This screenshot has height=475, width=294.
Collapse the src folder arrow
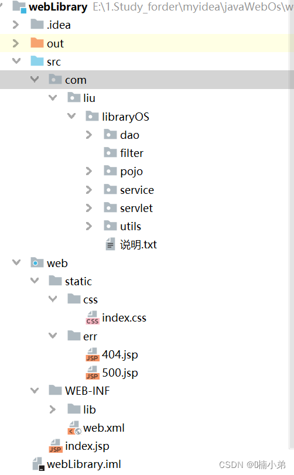(x=16, y=61)
